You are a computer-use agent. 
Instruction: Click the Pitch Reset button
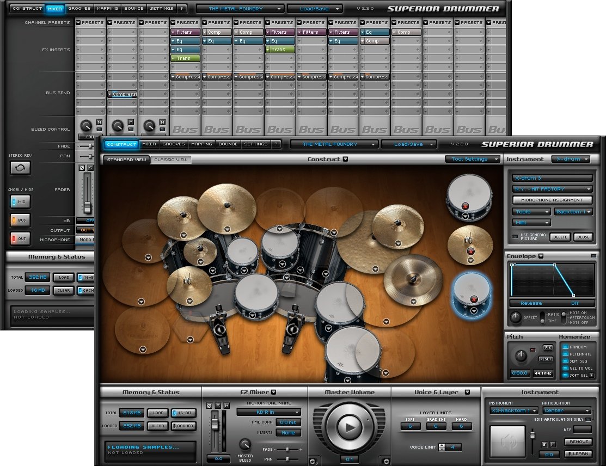[546, 359]
